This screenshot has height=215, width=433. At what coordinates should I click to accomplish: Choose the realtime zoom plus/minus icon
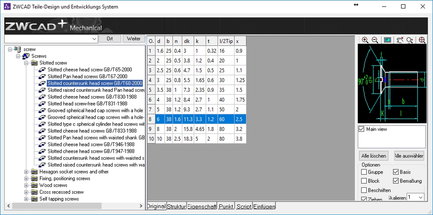point(410,40)
